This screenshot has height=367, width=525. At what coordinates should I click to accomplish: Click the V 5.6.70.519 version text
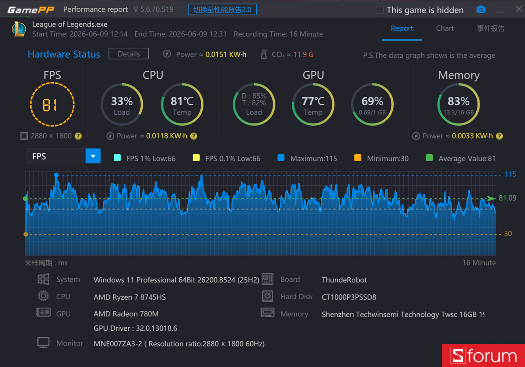[153, 9]
